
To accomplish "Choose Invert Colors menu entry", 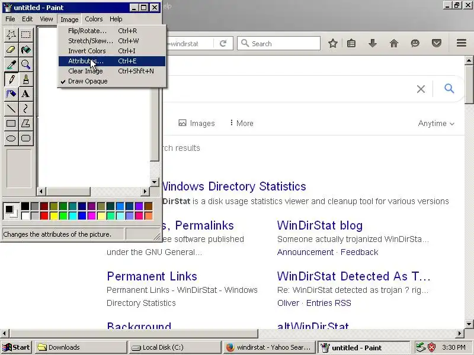I will tap(112, 51).
